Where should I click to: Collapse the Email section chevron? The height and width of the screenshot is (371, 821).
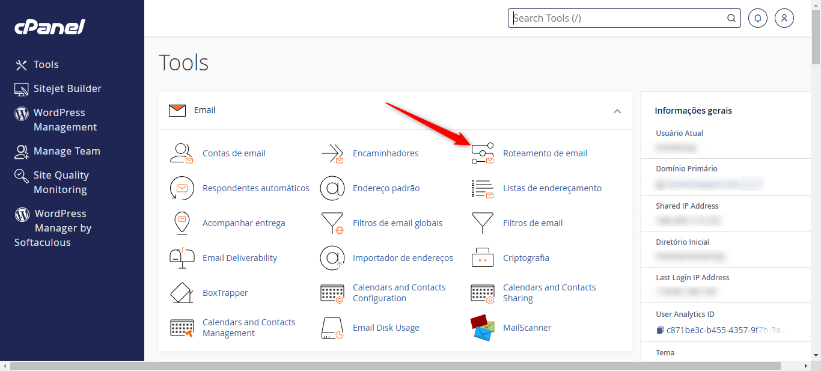click(x=617, y=111)
